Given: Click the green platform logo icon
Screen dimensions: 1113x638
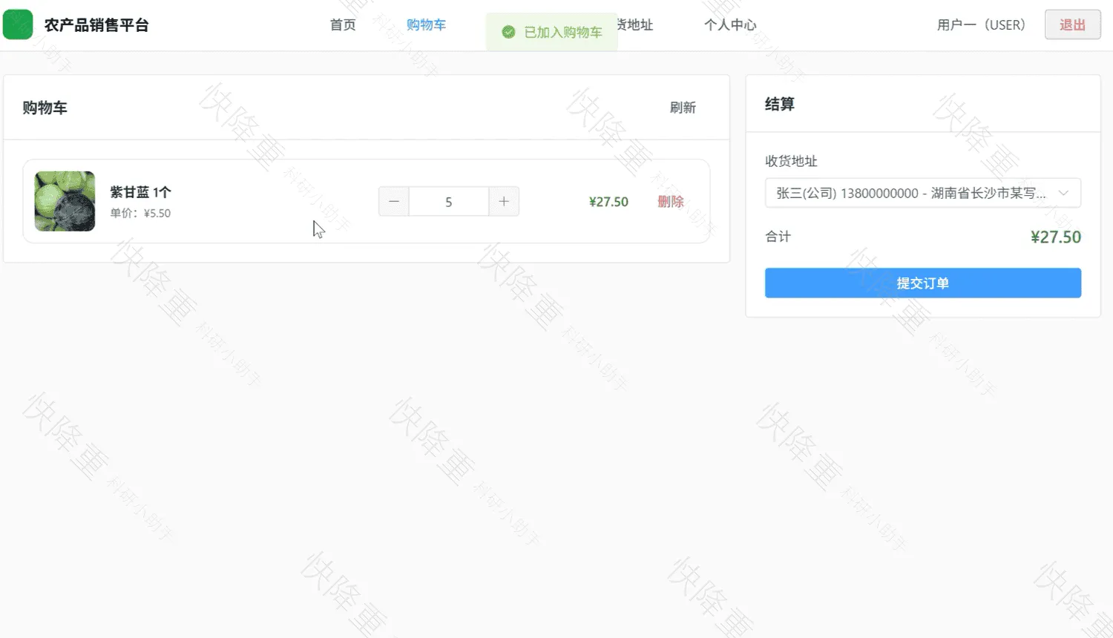Looking at the screenshot, I should click(x=18, y=24).
